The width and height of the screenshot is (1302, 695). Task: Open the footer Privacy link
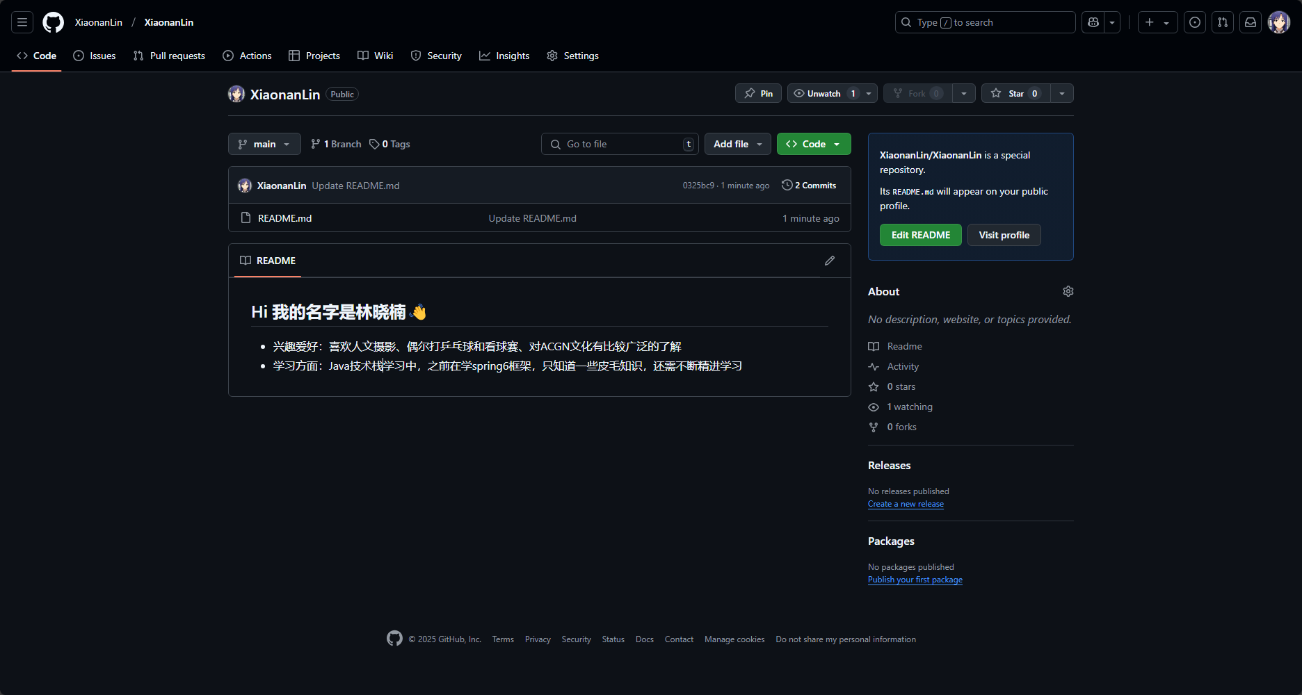[x=538, y=639]
